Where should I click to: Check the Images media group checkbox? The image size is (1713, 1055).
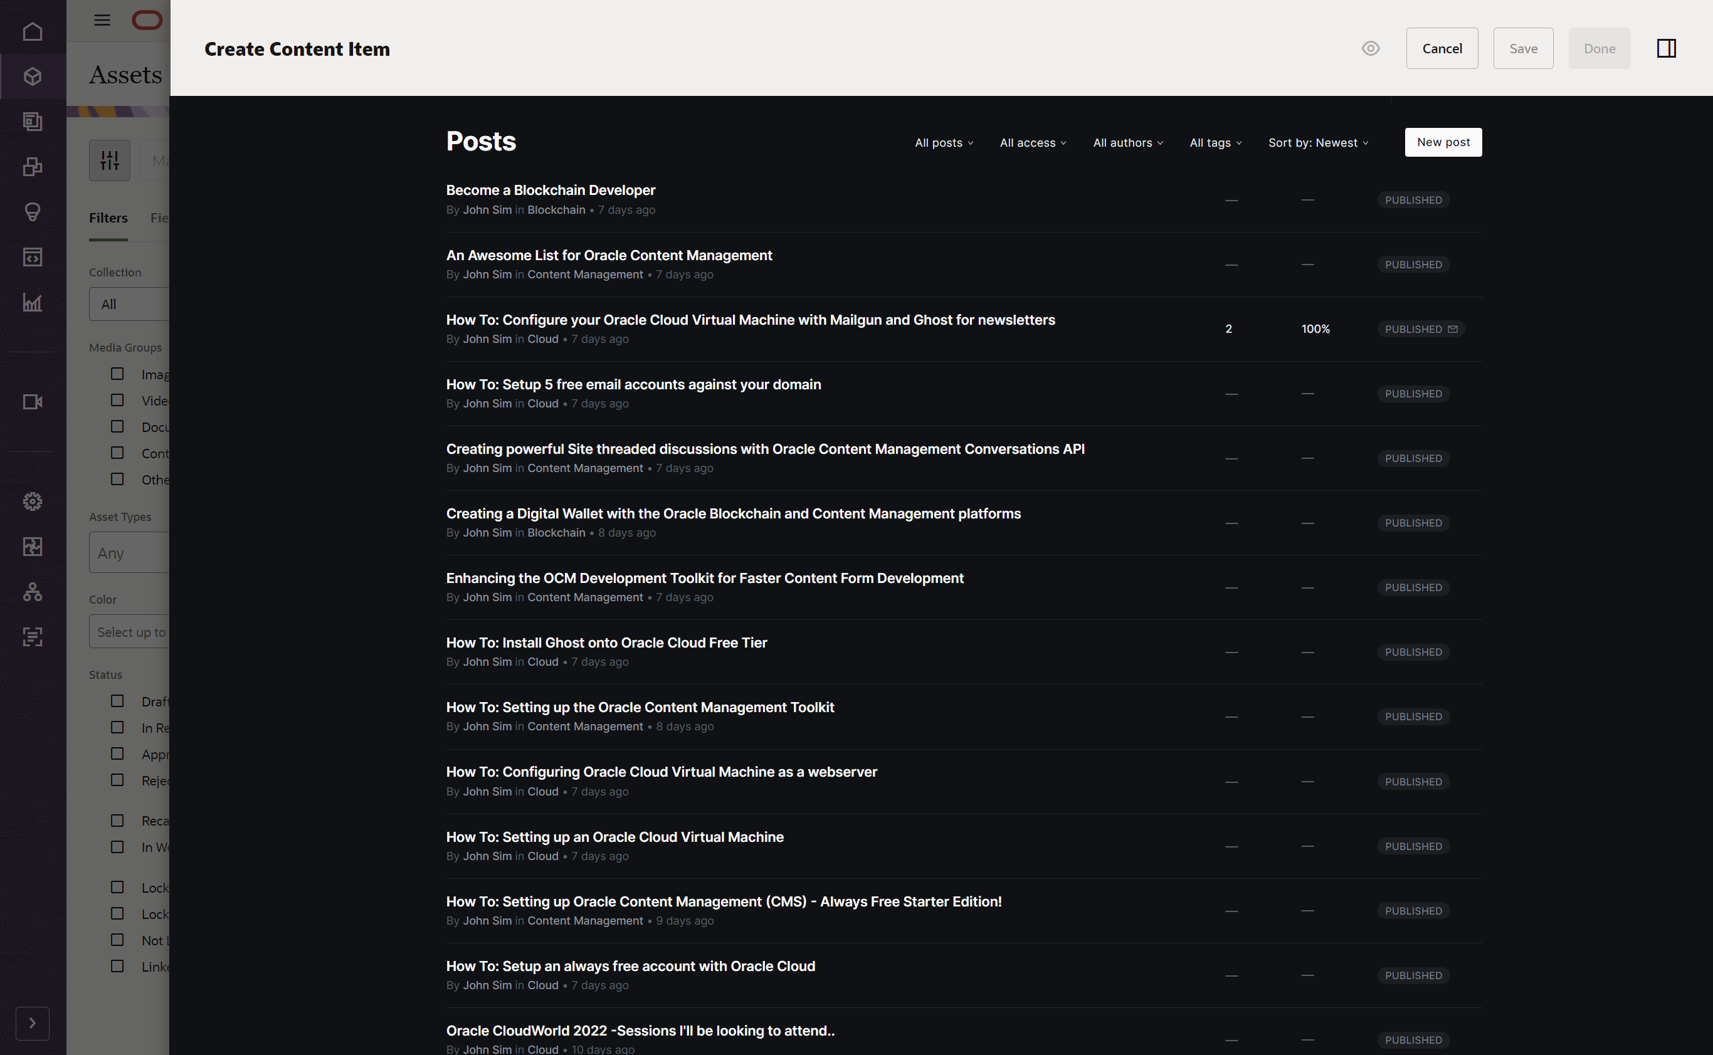click(117, 374)
